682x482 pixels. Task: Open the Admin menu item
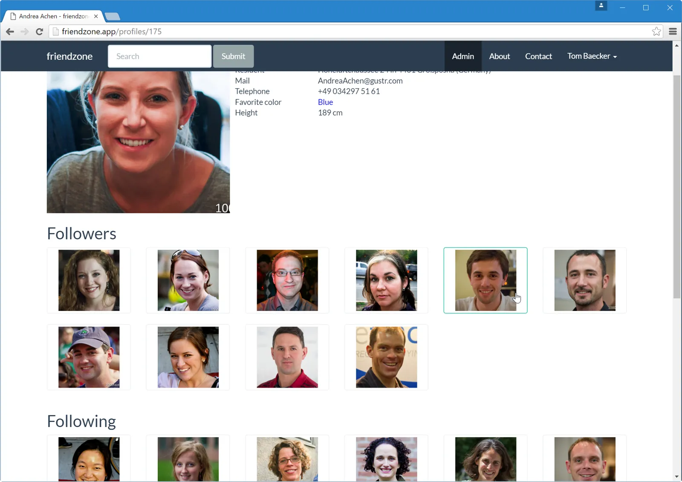463,56
